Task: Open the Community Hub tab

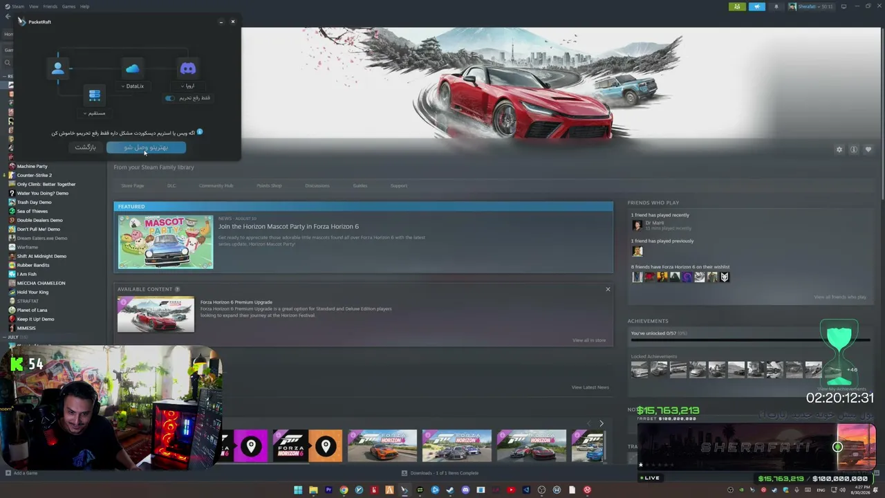Action: coord(216,185)
